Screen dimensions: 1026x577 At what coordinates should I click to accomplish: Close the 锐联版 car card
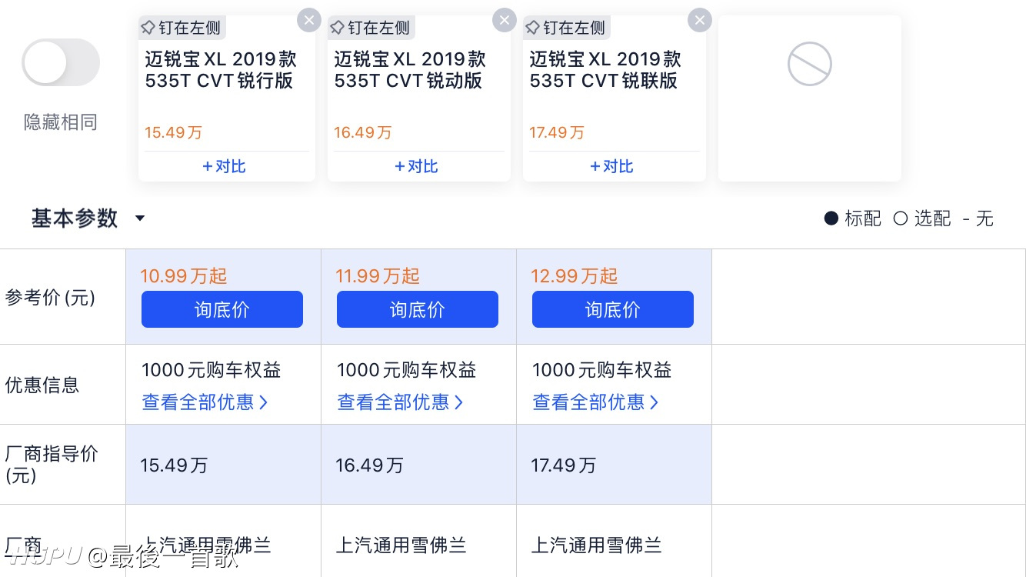699,20
